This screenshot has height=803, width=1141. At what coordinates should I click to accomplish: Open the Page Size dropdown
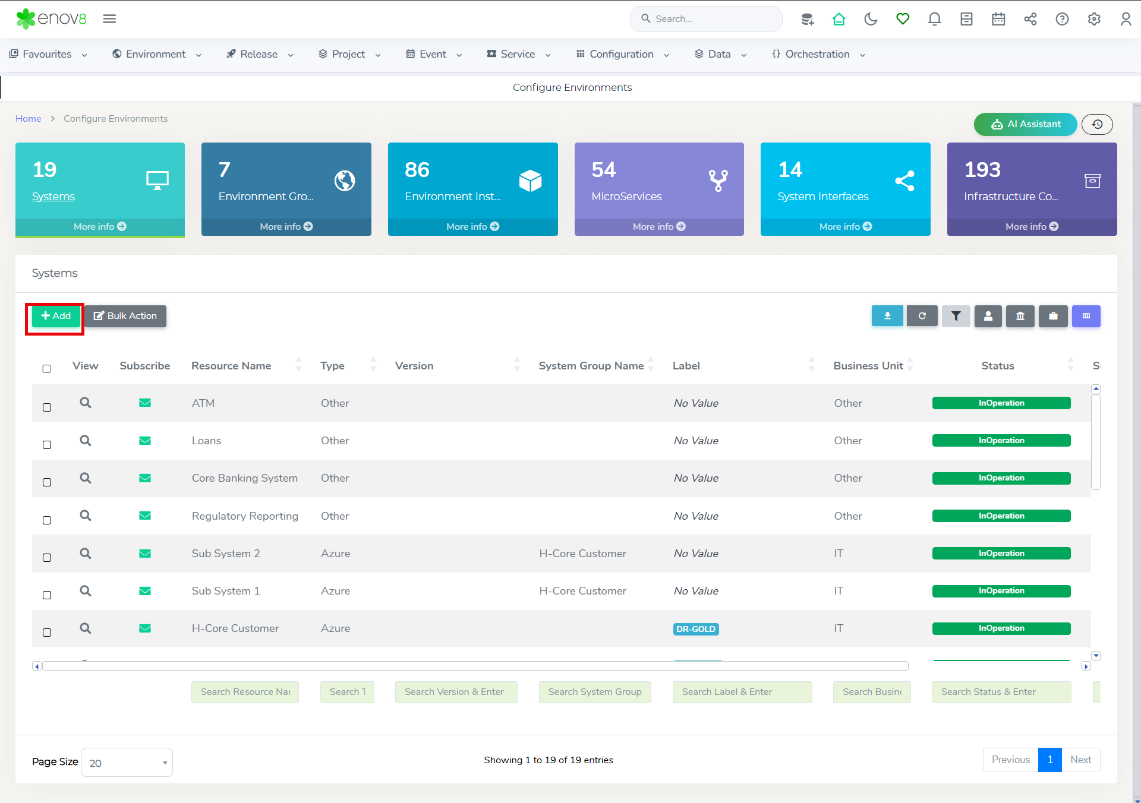127,763
